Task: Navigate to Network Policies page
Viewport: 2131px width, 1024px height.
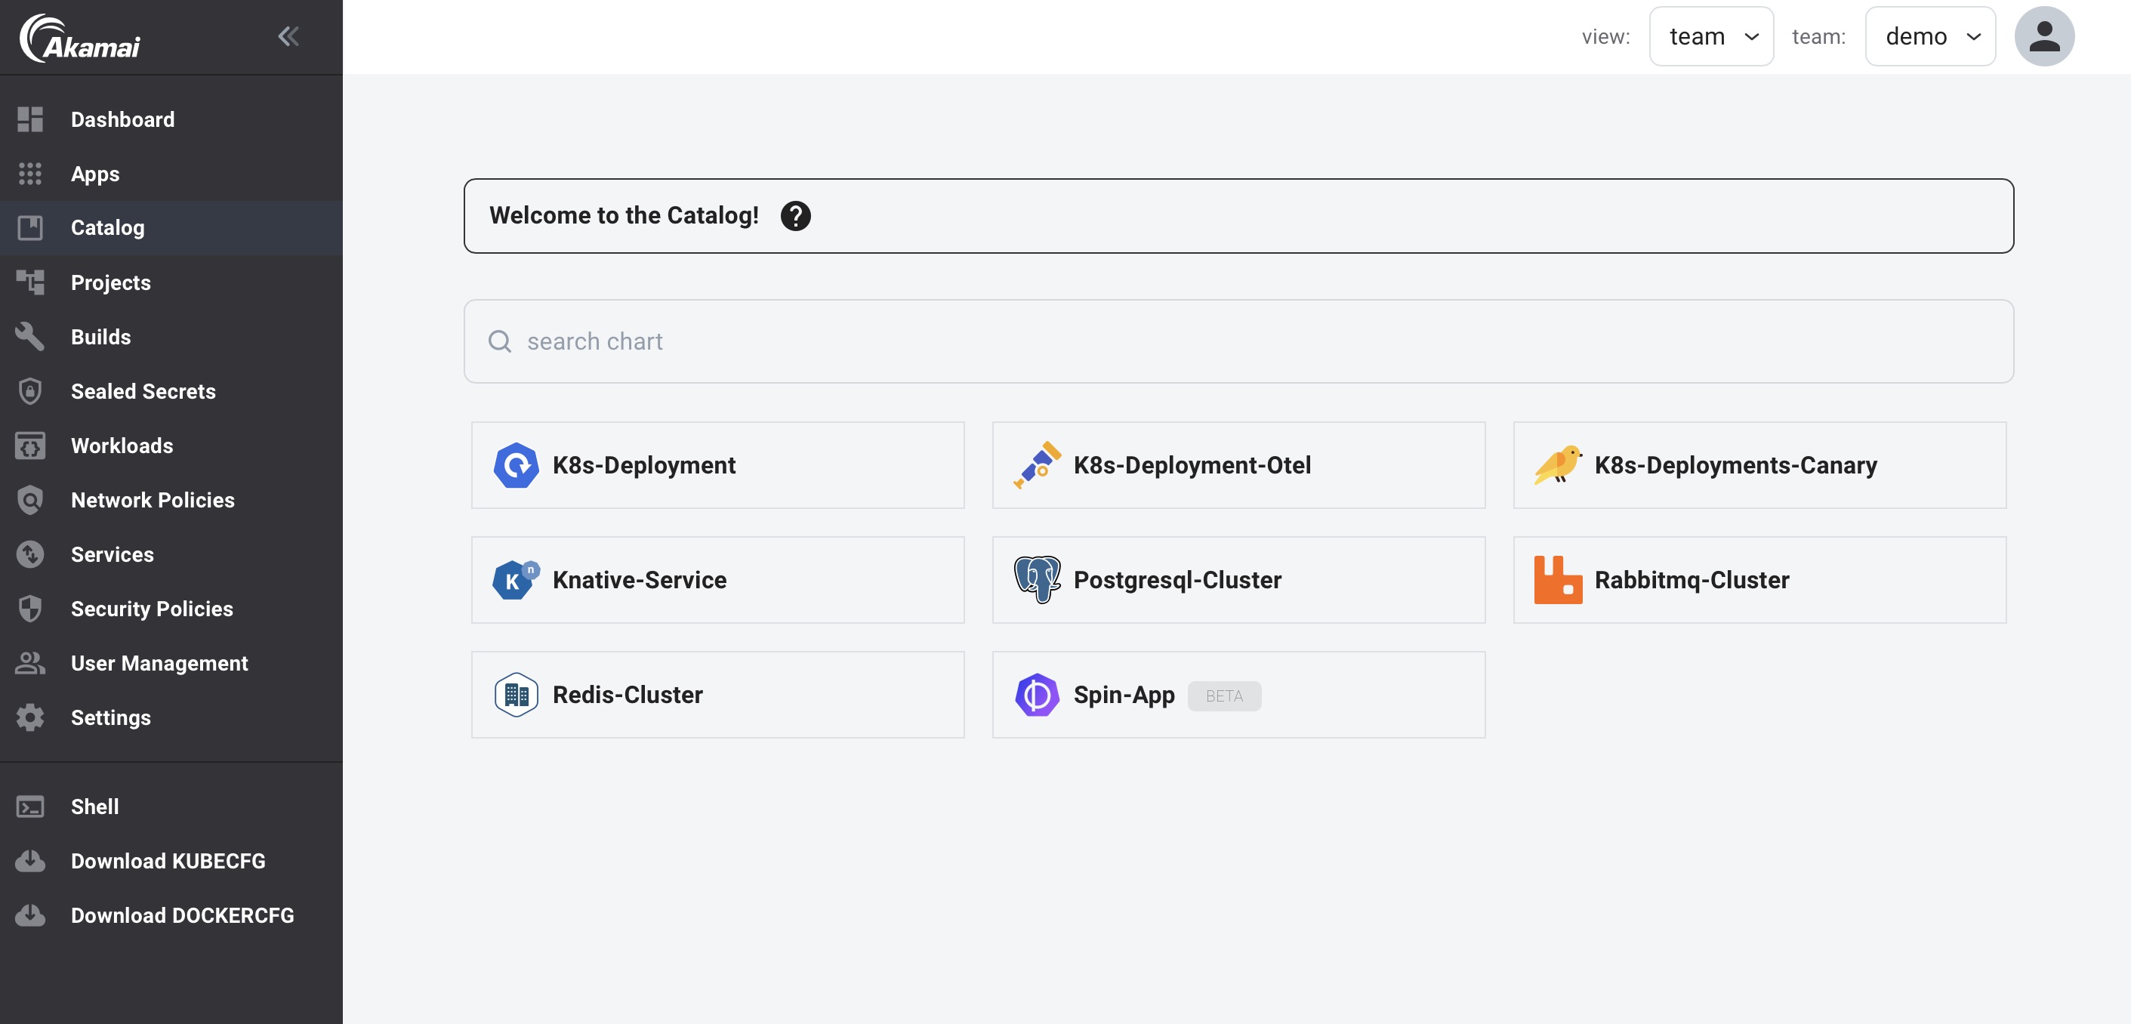Action: point(153,501)
